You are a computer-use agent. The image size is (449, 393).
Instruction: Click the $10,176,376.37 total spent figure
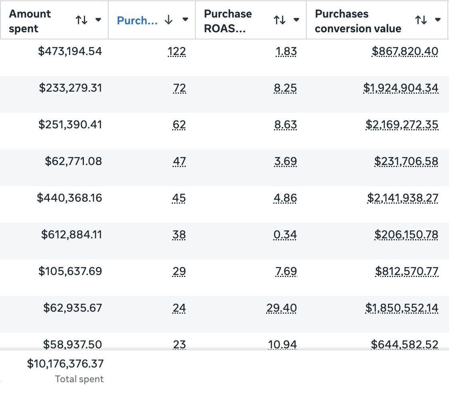click(x=65, y=364)
